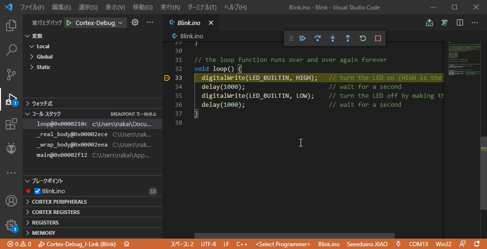Open the ヘルプ(H) menu

click(235, 7)
